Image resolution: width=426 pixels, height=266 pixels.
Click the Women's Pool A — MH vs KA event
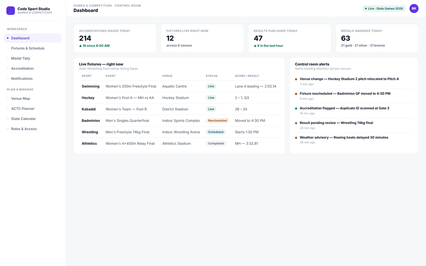(130, 98)
